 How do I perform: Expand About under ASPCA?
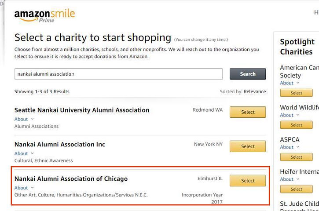point(290,147)
